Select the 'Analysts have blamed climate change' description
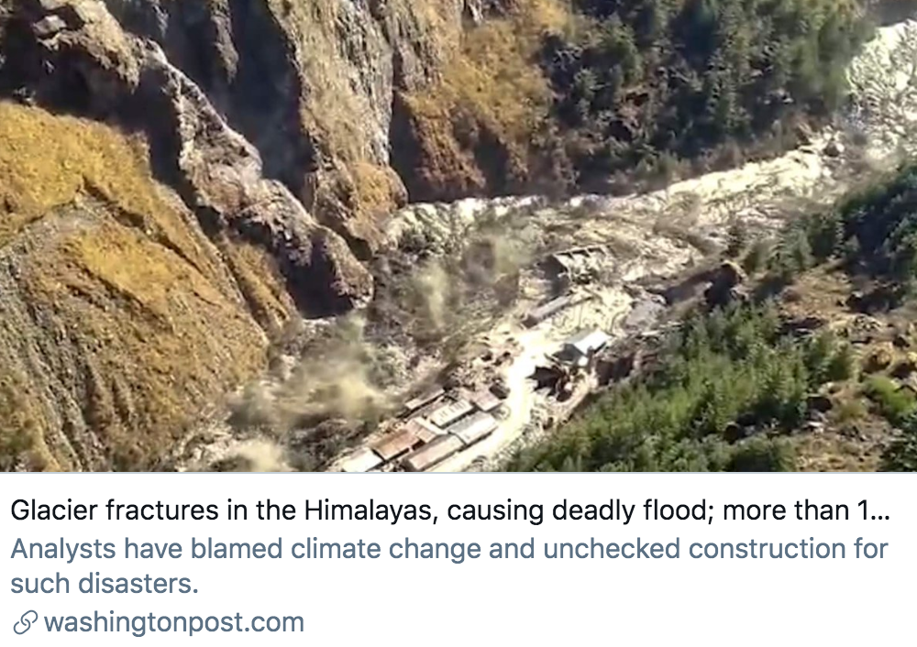 click(449, 565)
